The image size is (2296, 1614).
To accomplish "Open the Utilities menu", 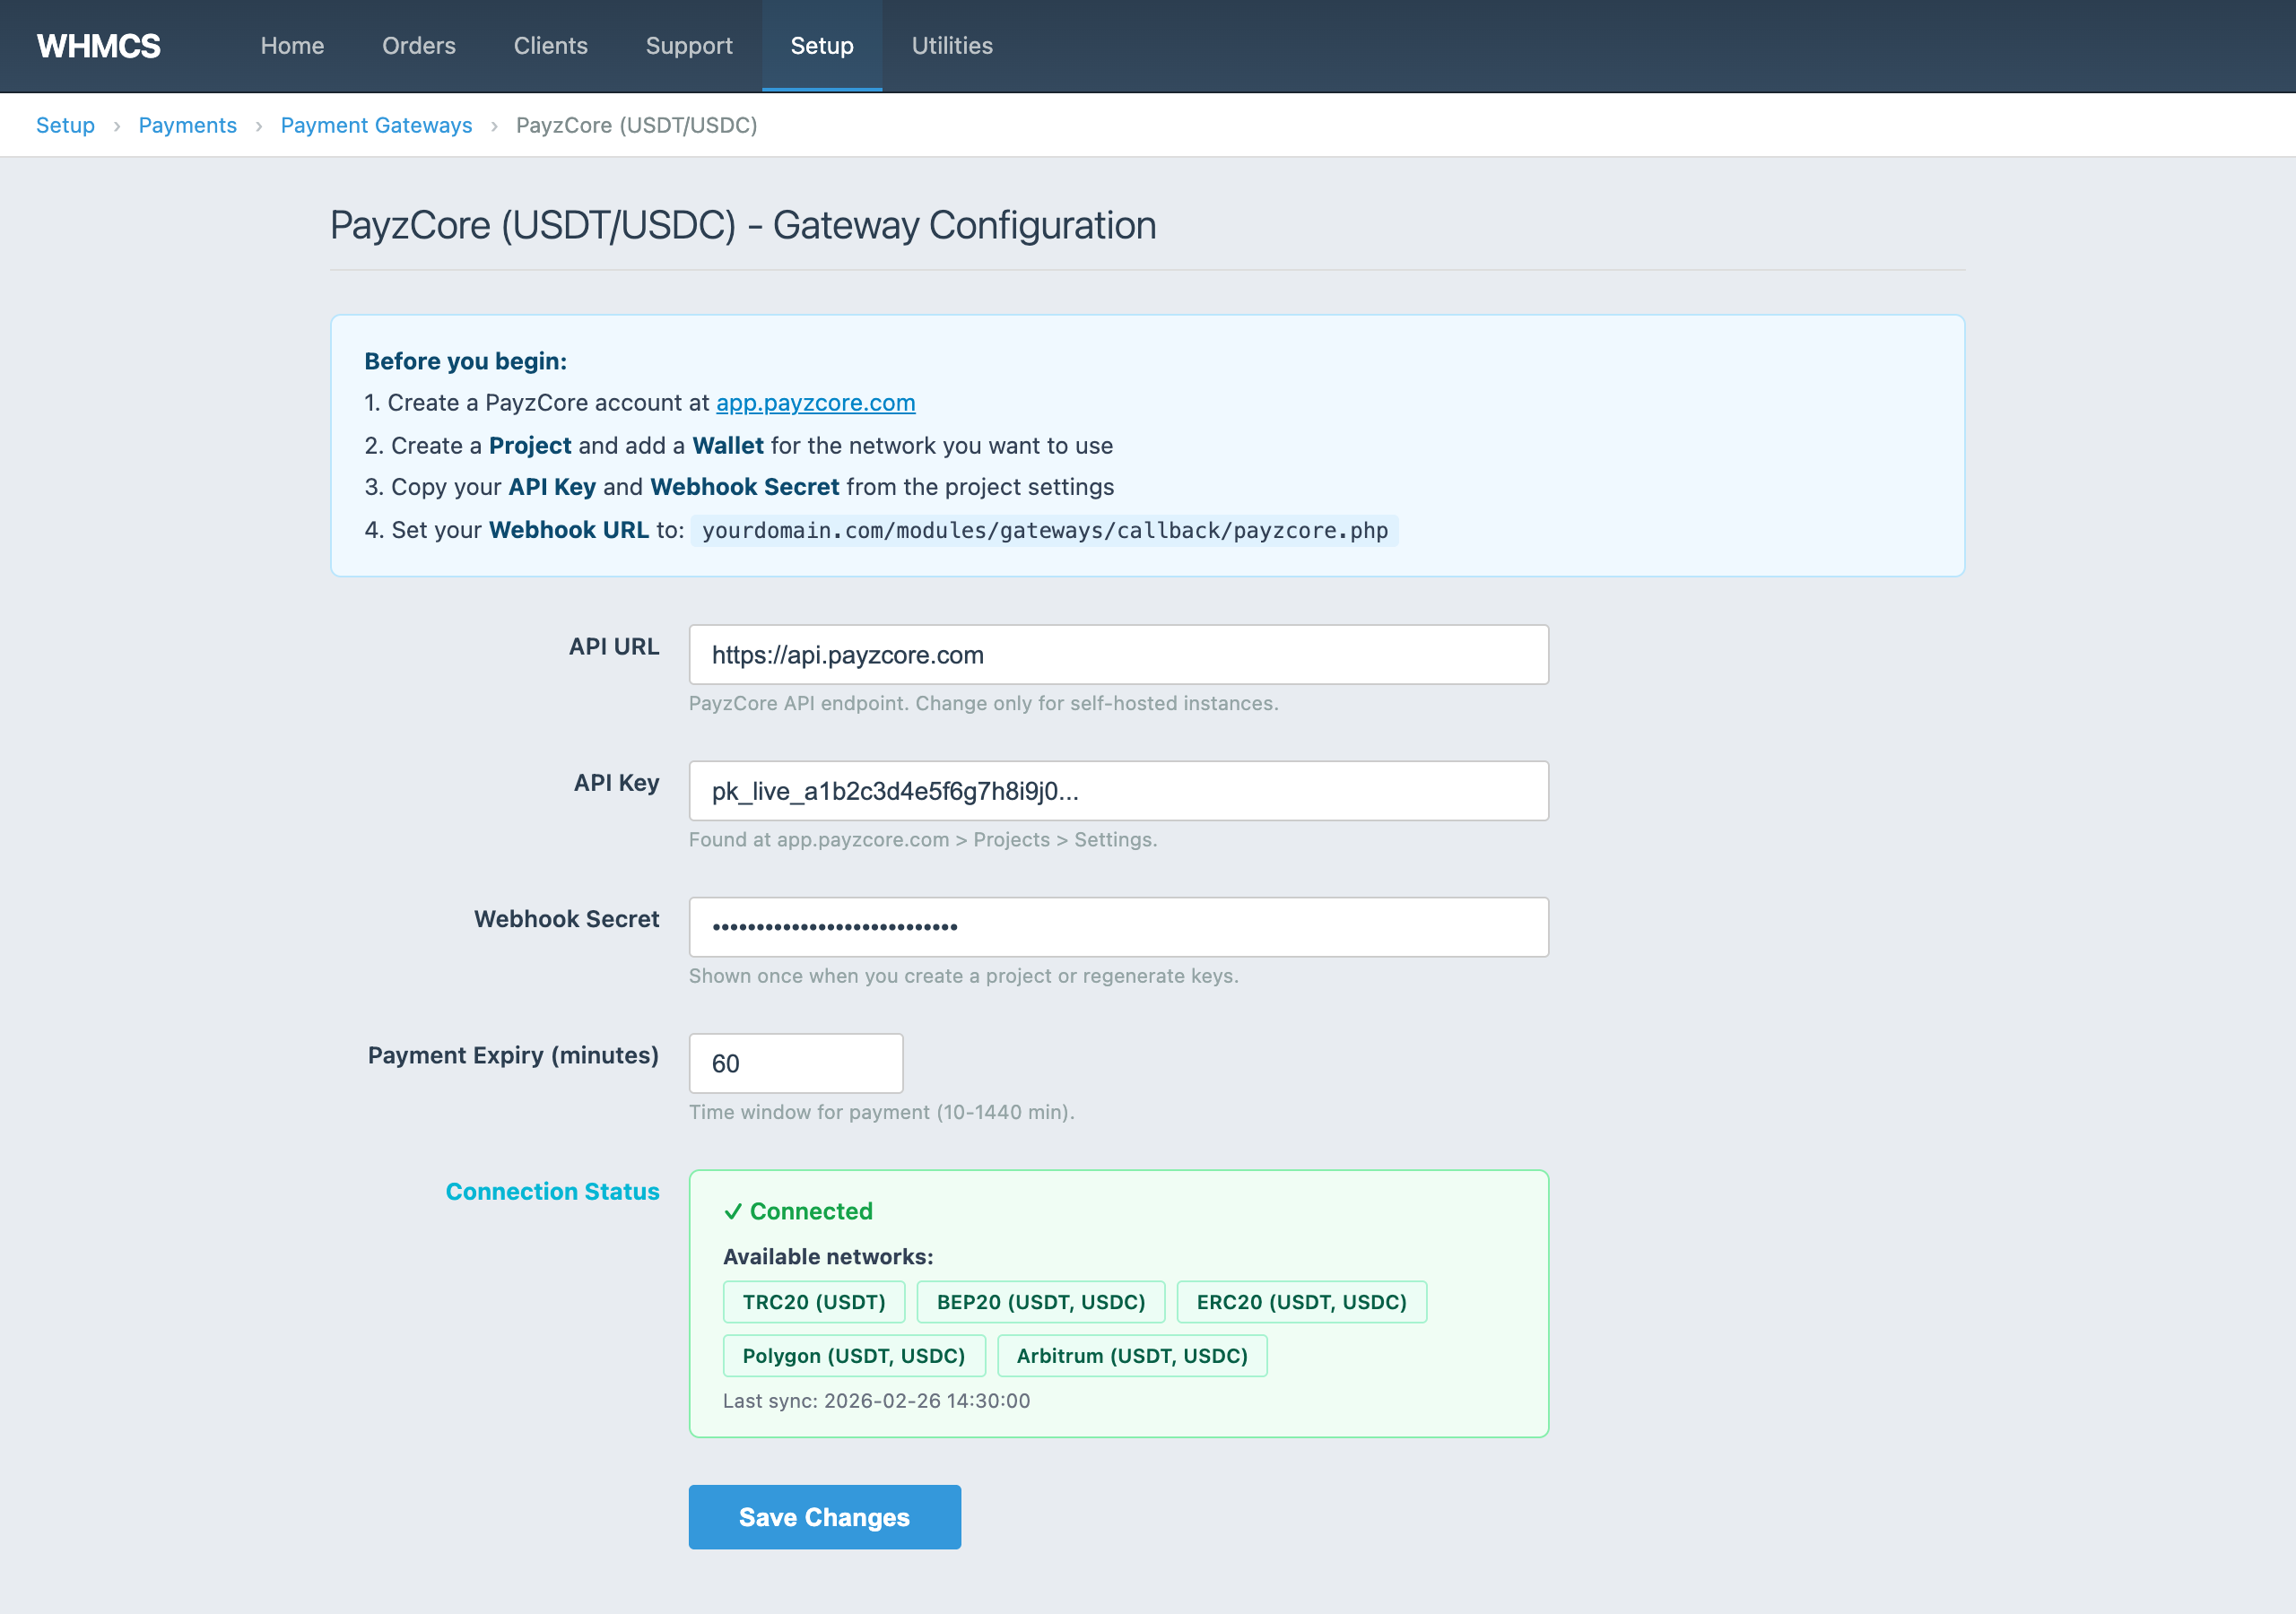I will point(951,46).
